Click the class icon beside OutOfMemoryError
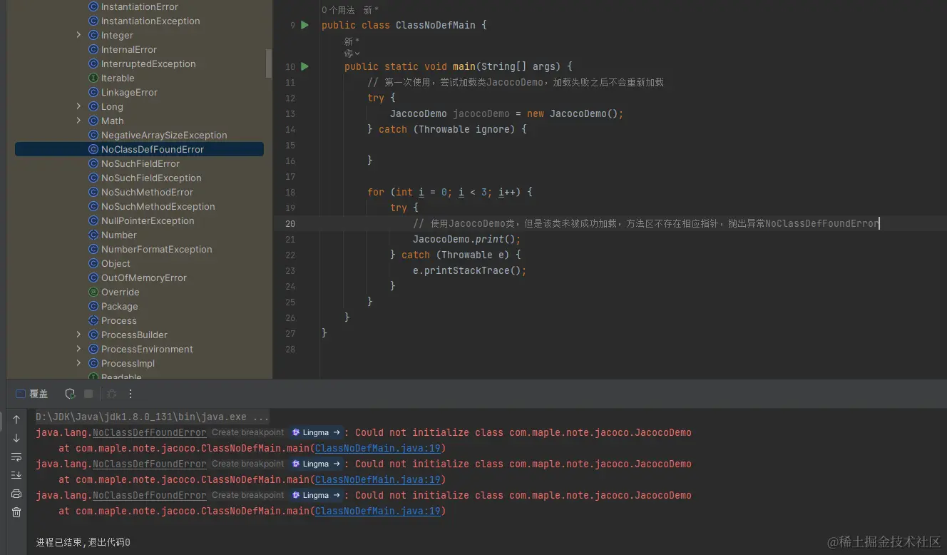The height and width of the screenshot is (555, 947). point(93,277)
